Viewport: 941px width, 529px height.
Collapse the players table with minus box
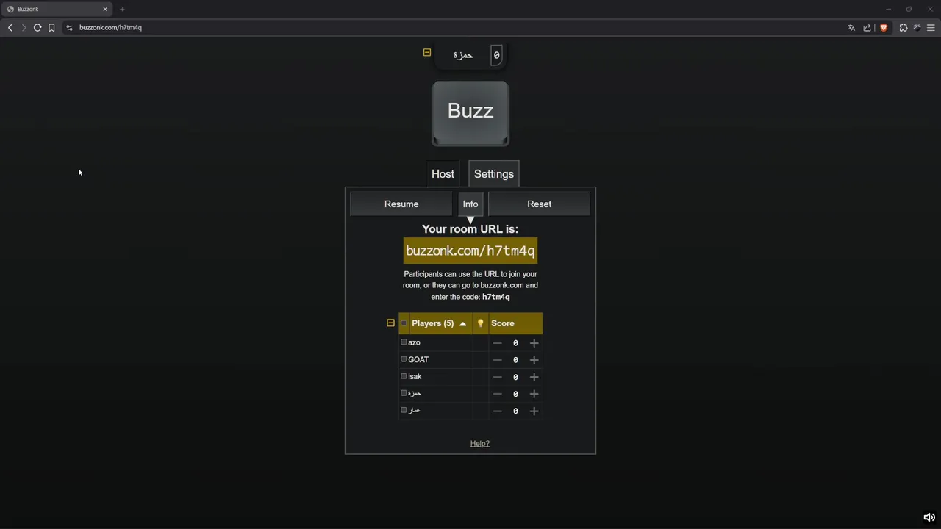[391, 323]
